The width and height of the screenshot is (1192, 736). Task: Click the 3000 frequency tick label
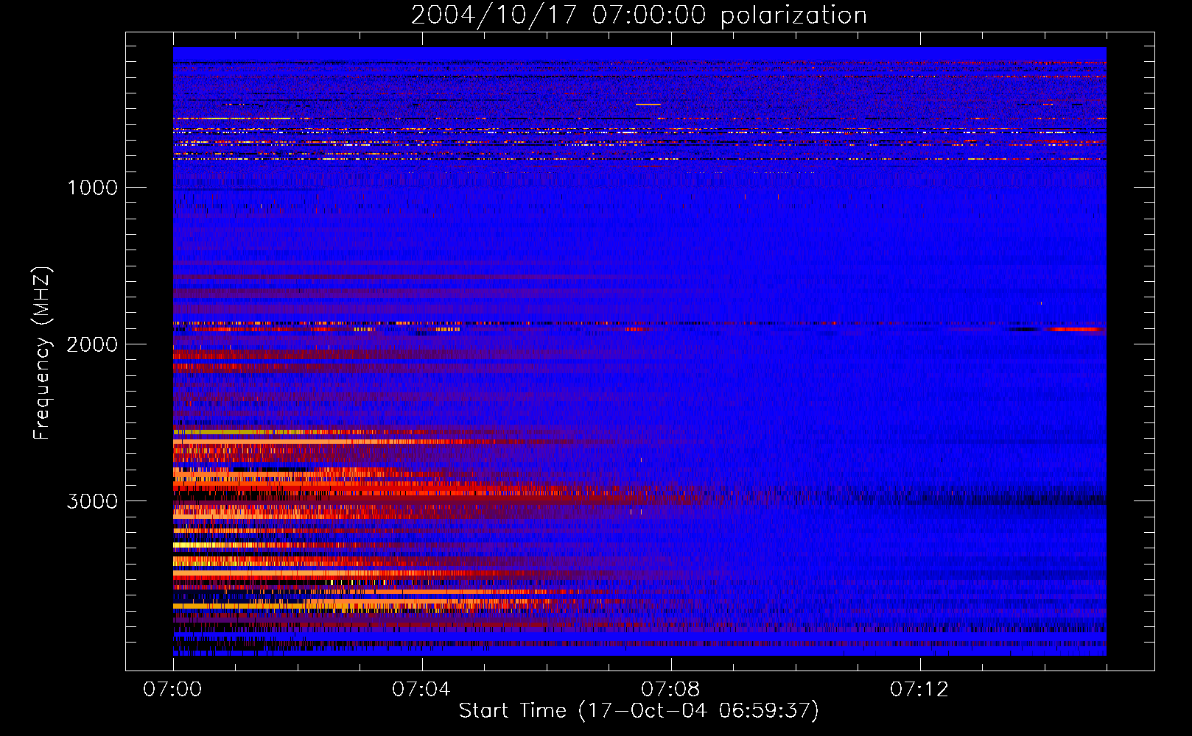pos(92,501)
